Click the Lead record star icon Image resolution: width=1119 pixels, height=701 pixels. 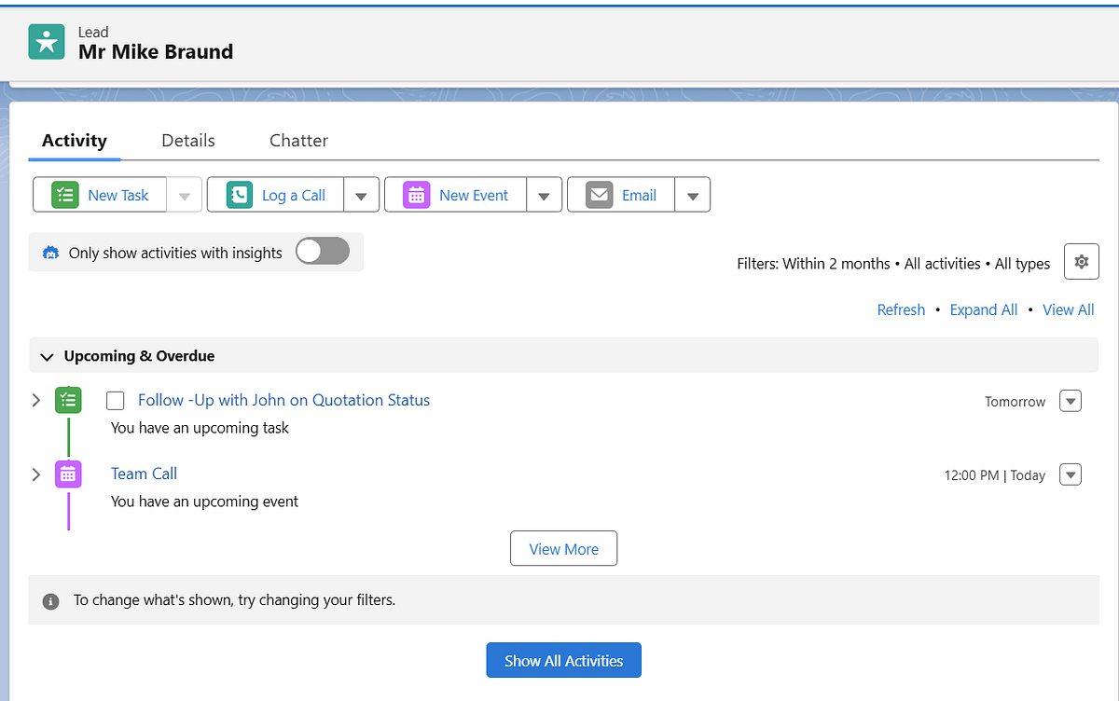pyautogui.click(x=47, y=42)
